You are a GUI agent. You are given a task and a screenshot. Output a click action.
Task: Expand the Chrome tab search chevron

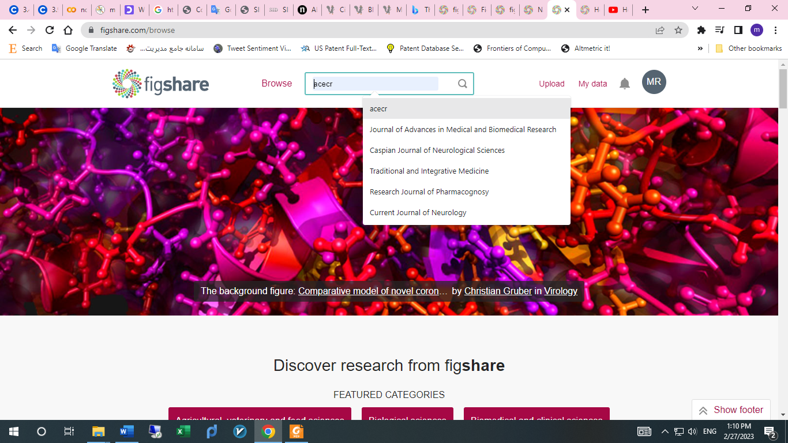point(695,9)
